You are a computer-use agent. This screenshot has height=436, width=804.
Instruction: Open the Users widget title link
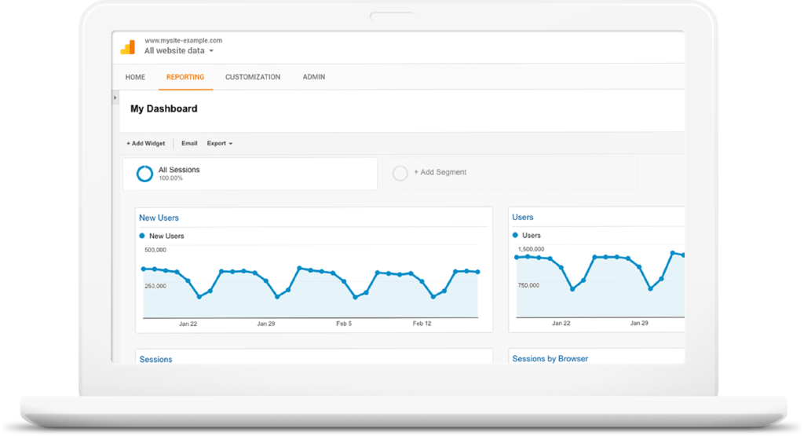(x=522, y=218)
